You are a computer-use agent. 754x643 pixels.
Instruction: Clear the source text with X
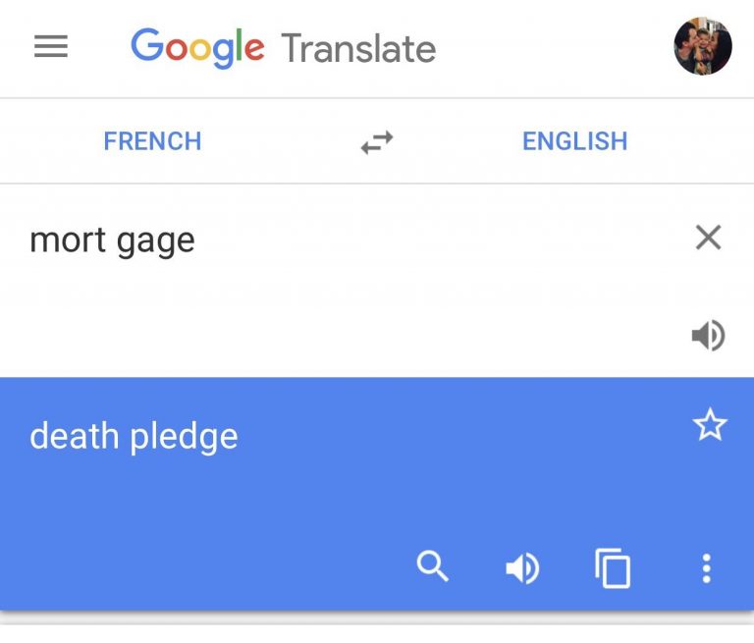point(708,238)
